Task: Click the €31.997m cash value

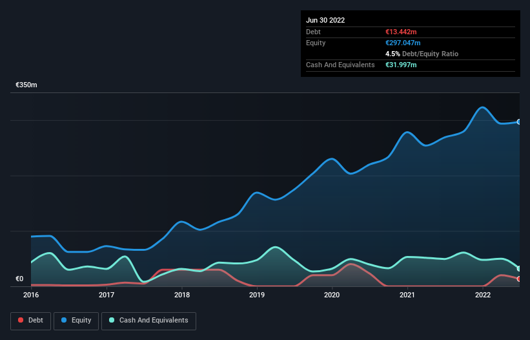Action: [x=401, y=65]
